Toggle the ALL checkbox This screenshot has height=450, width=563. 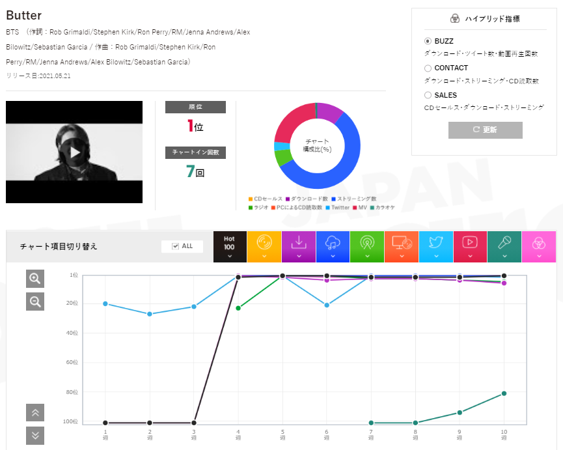tap(176, 246)
